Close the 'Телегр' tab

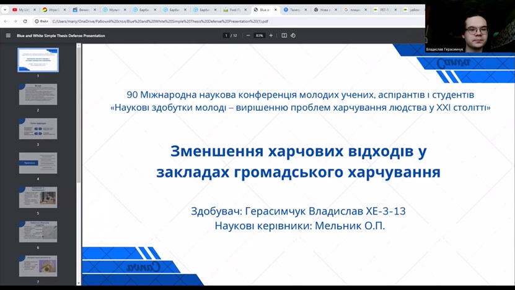306,10
